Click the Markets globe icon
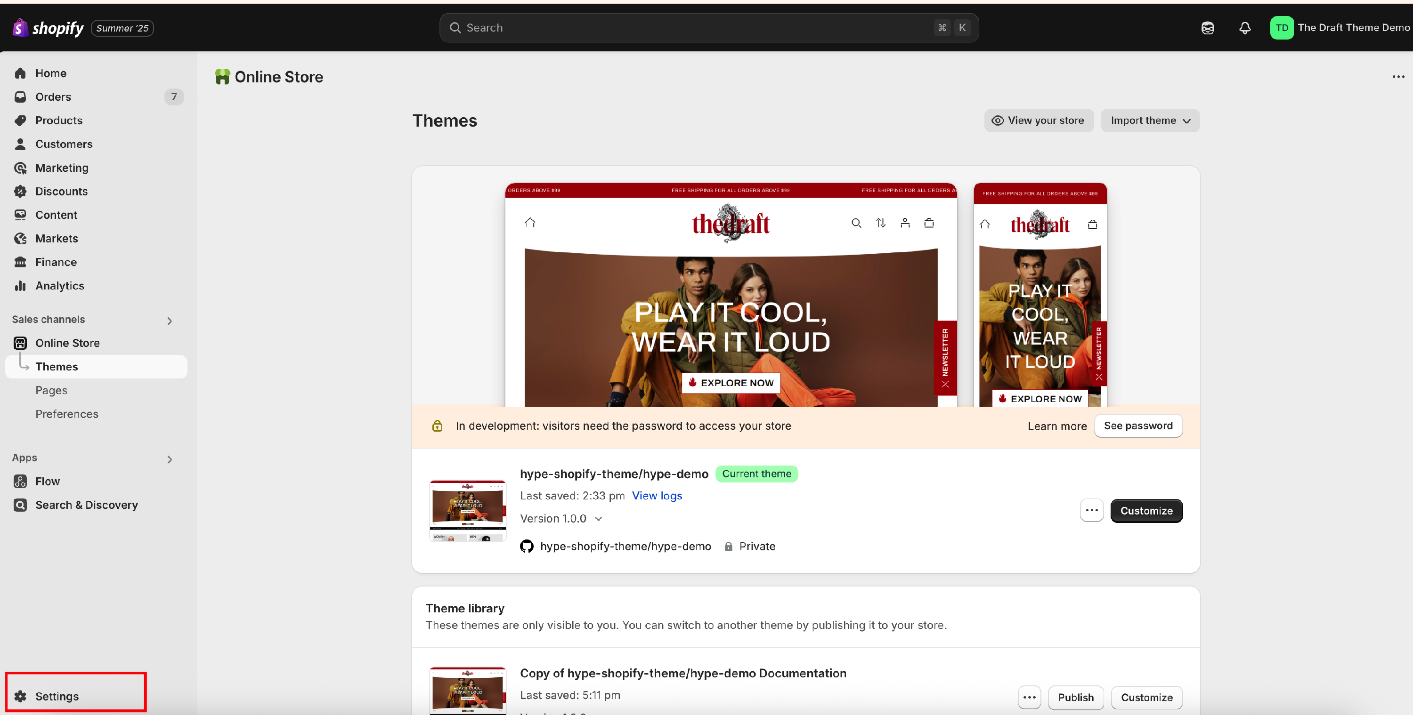Screen dimensions: 1413x715 pos(20,239)
